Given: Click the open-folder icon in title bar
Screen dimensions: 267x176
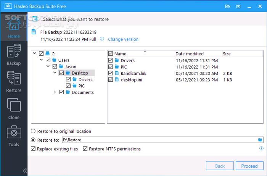Looking at the screenshot, I should (227, 6).
